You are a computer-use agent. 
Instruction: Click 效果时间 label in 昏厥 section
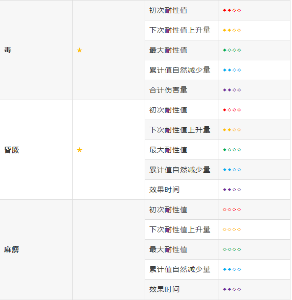click(165, 190)
